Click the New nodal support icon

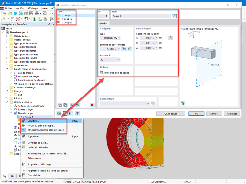pos(35,19)
